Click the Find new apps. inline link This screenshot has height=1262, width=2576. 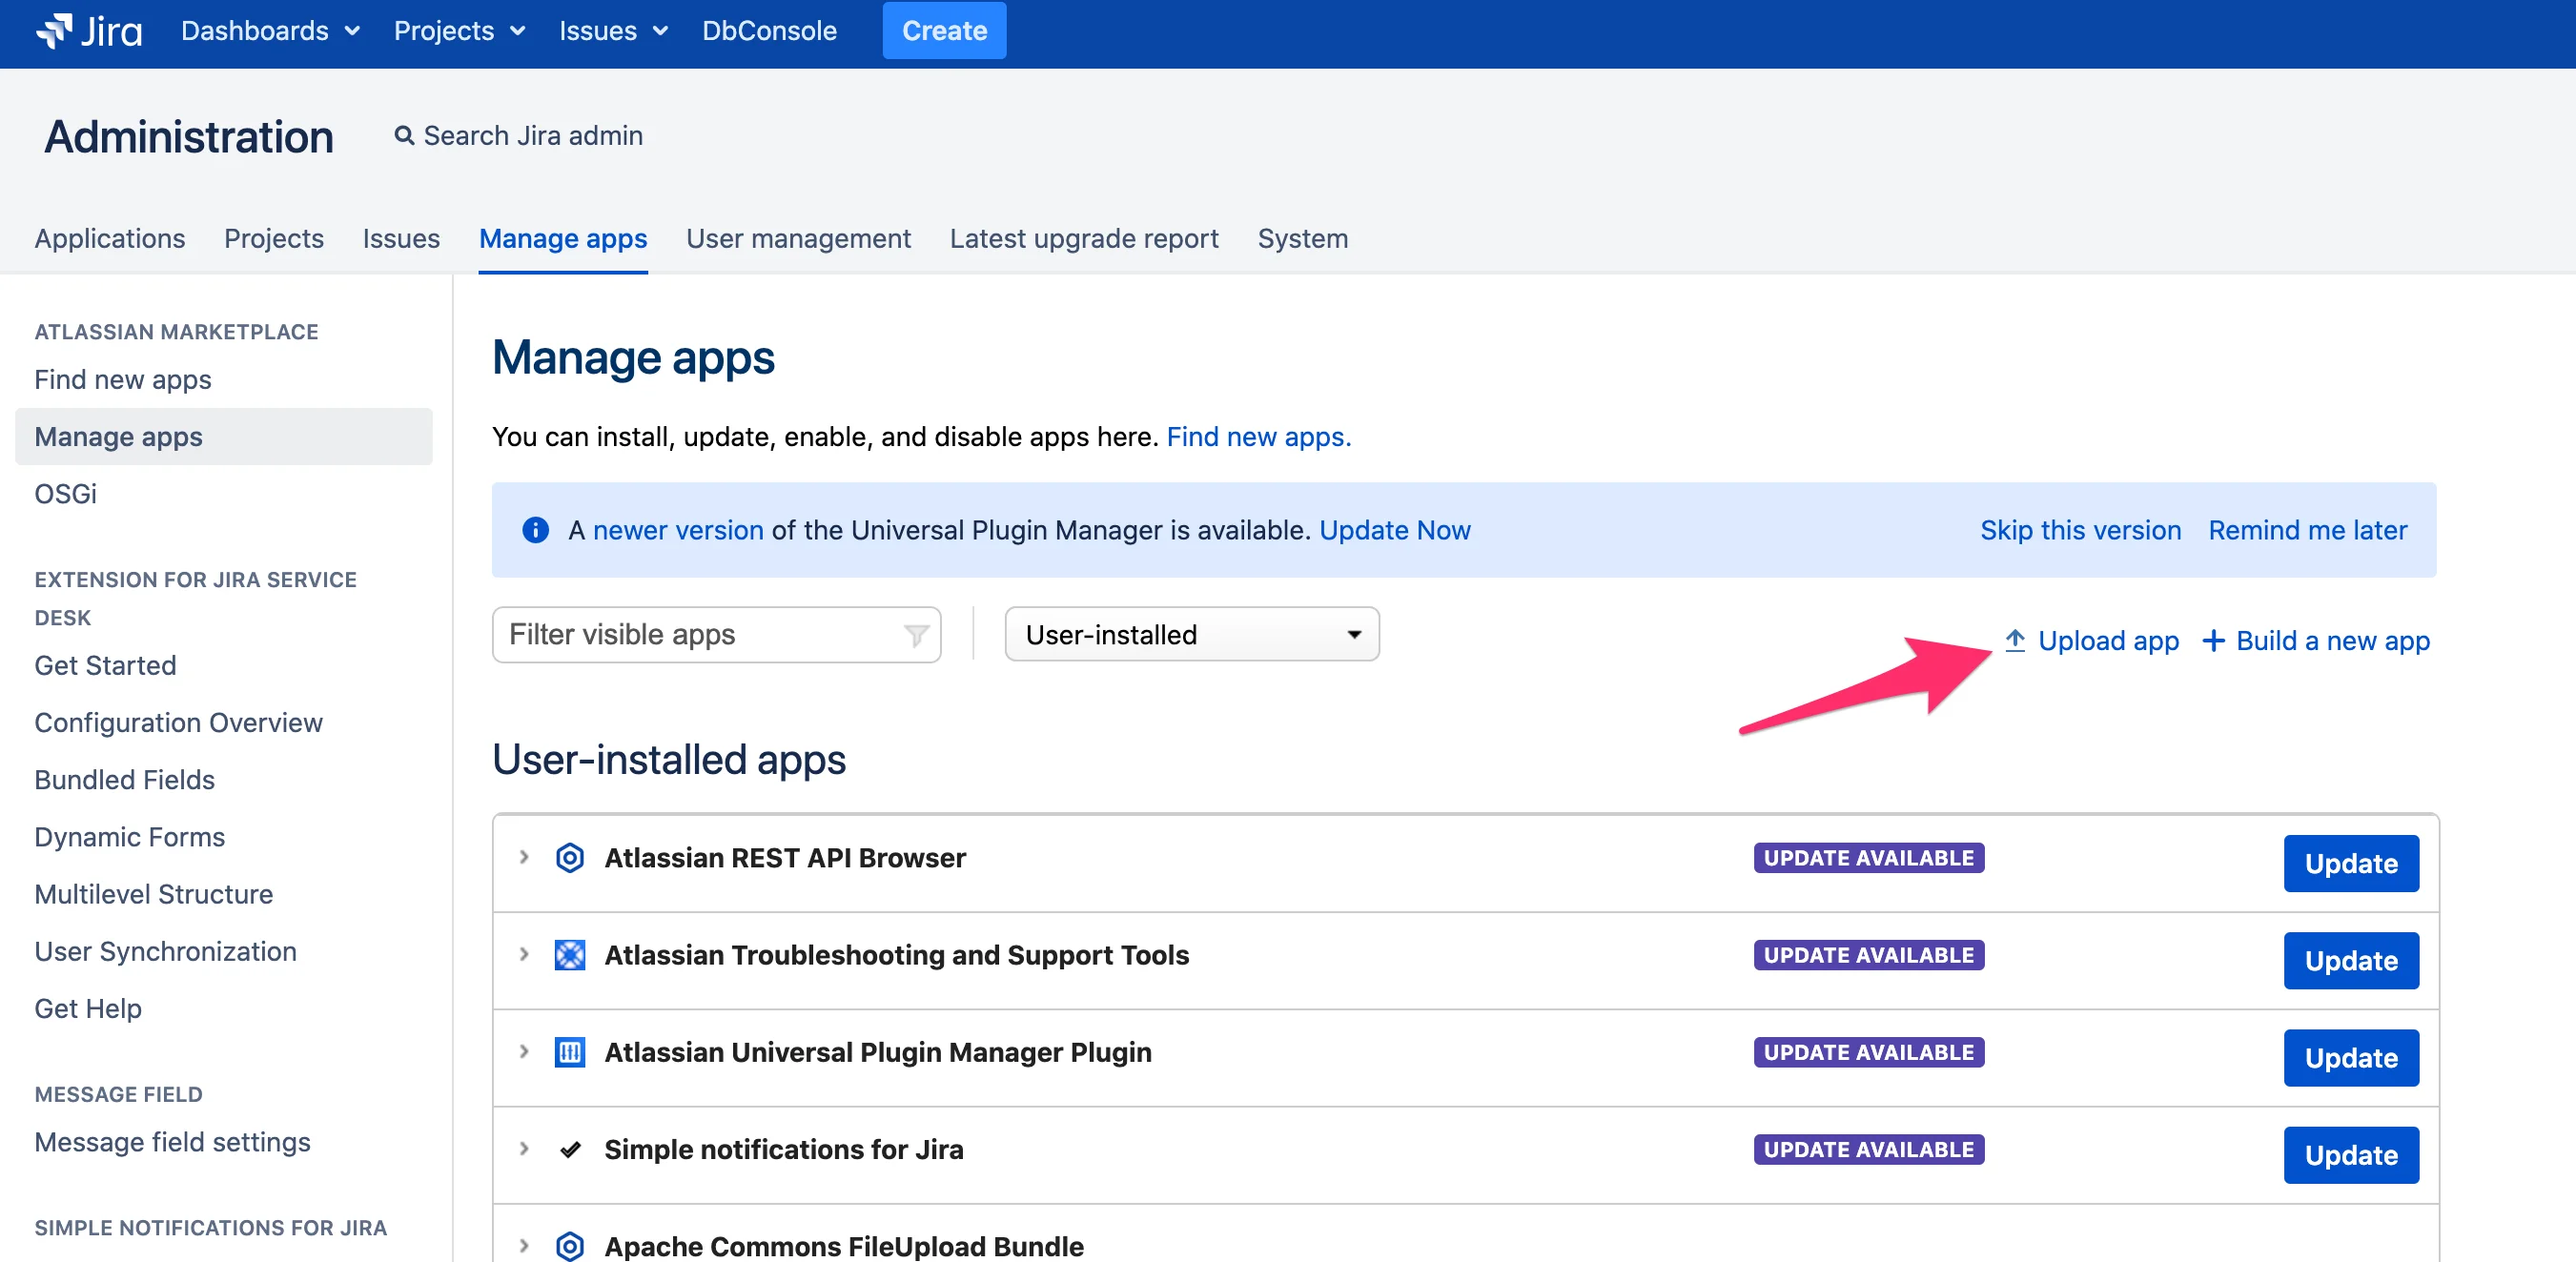(x=1259, y=437)
